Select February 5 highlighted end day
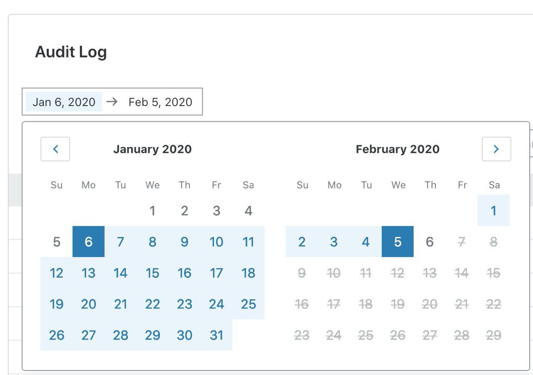The image size is (533, 375). tap(398, 242)
